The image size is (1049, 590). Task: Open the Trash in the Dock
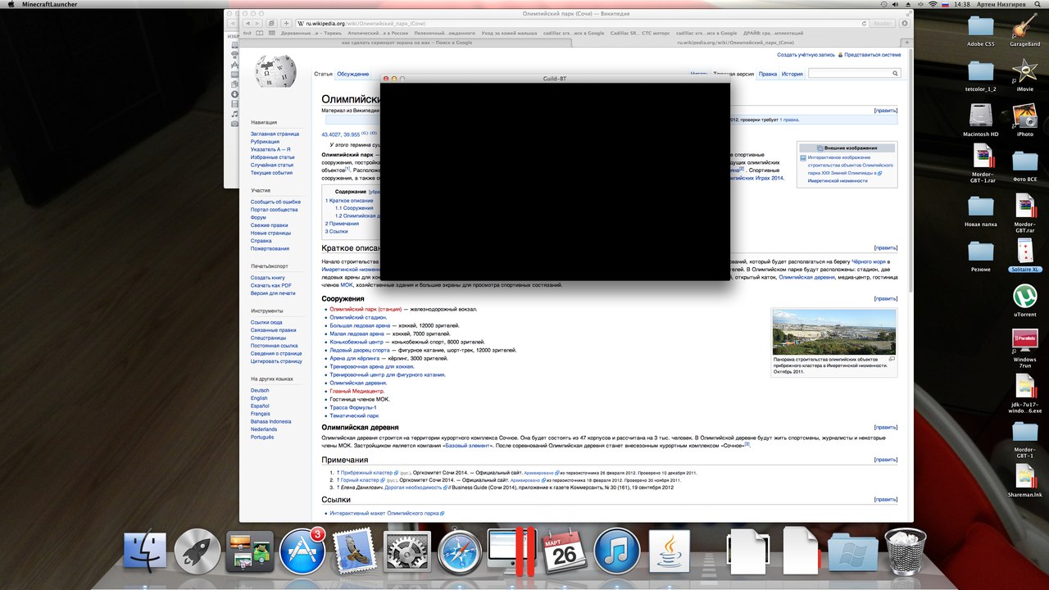pos(906,551)
